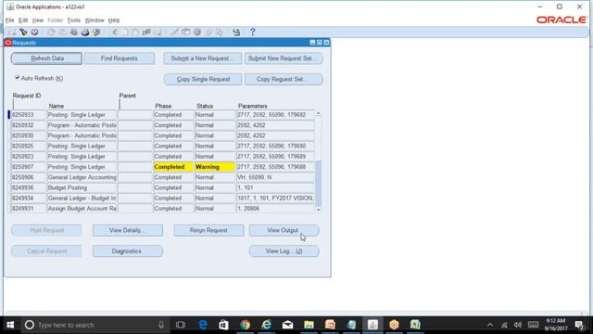
Task: Show hidden system tray icons chevron
Action: (x=490, y=325)
